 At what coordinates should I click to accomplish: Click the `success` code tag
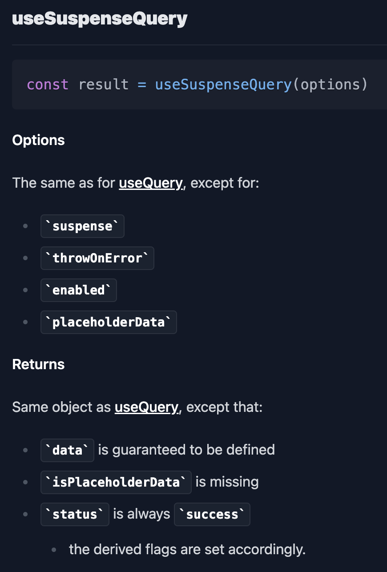(x=212, y=514)
